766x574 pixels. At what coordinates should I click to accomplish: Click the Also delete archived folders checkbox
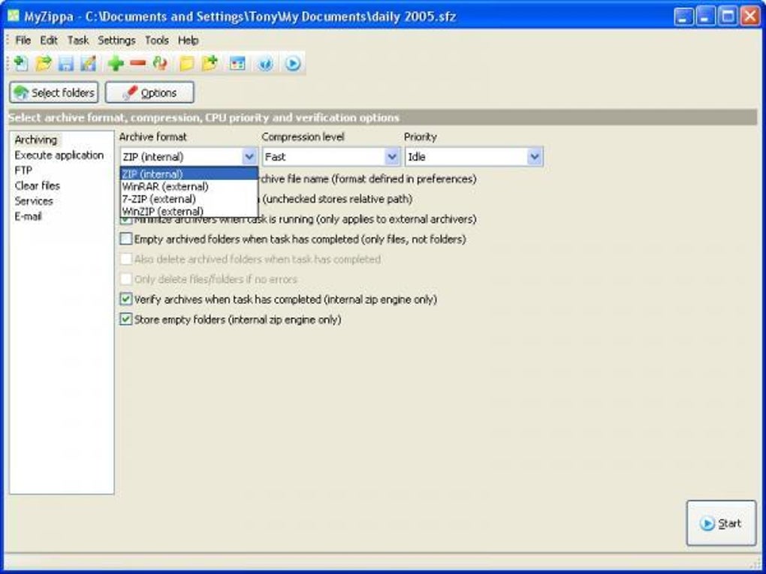[126, 259]
